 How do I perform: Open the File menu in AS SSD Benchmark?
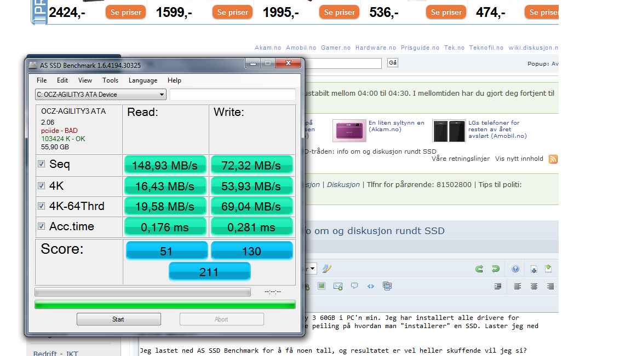point(42,80)
